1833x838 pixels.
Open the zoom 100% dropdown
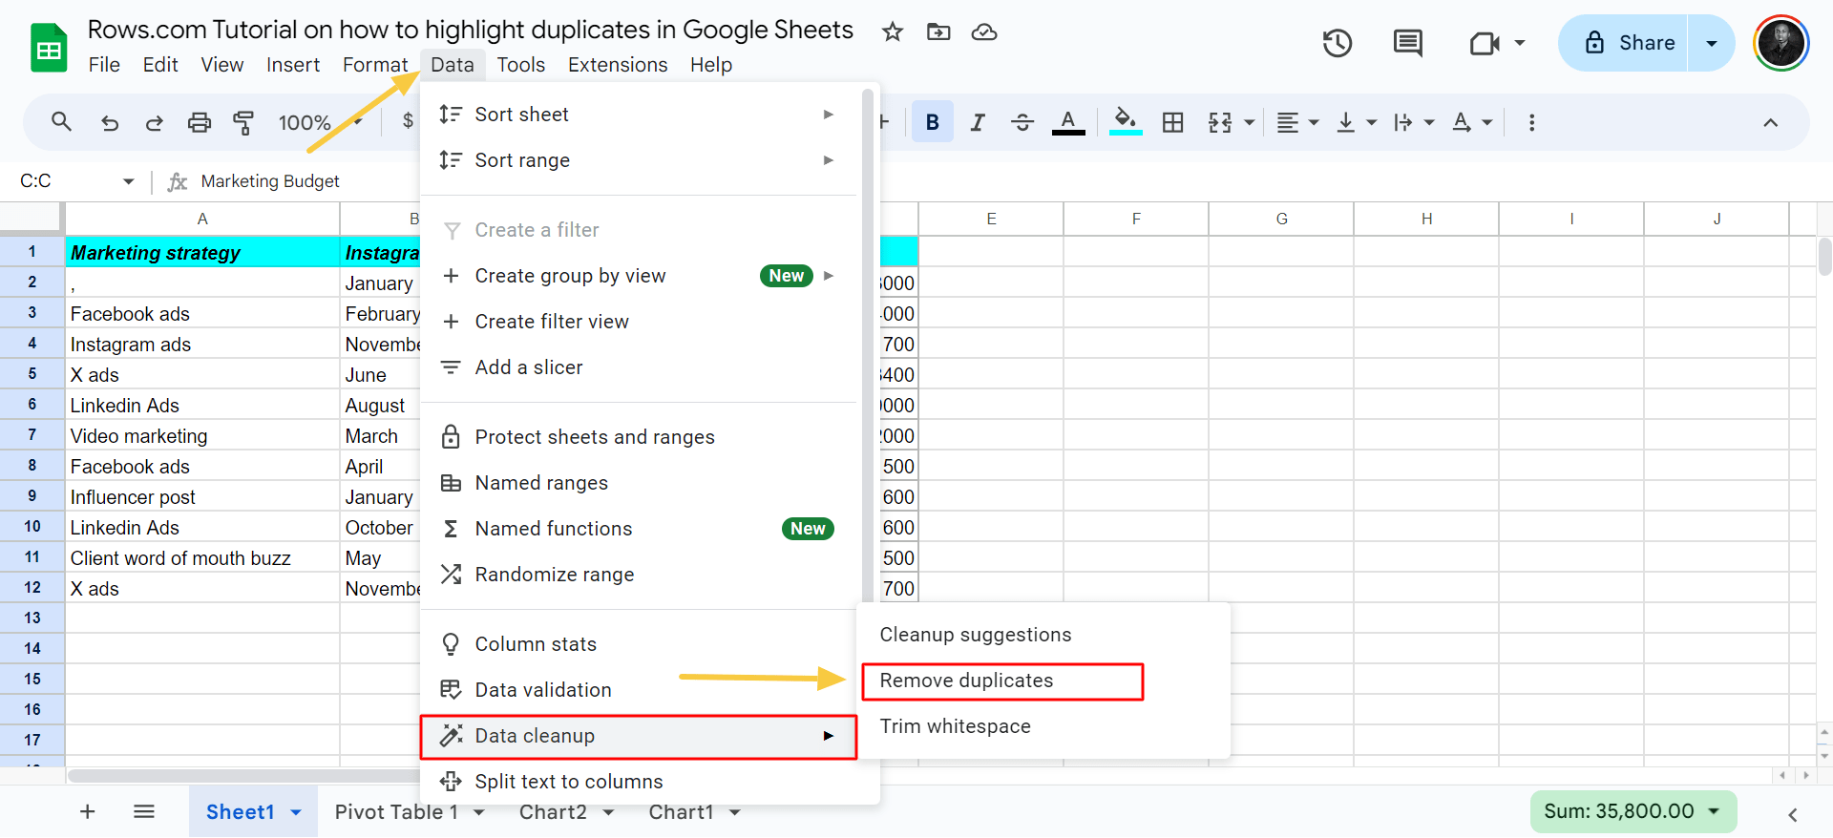click(320, 122)
